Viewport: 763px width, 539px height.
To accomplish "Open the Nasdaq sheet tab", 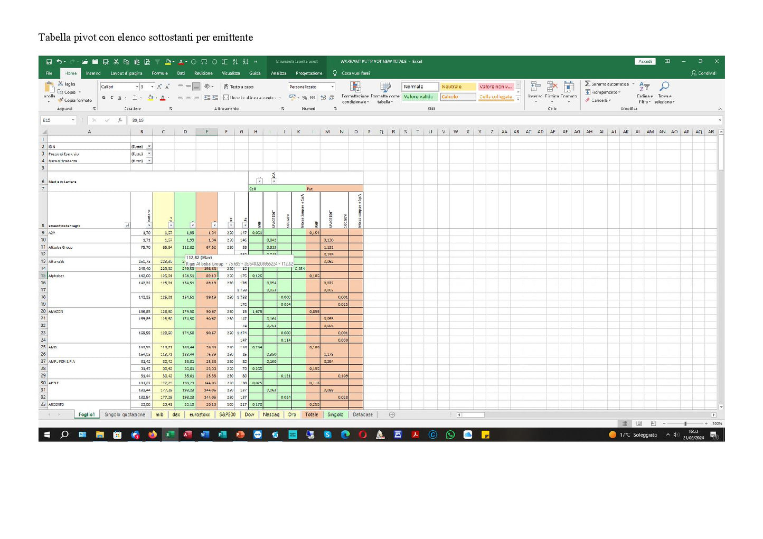I will (x=271, y=415).
